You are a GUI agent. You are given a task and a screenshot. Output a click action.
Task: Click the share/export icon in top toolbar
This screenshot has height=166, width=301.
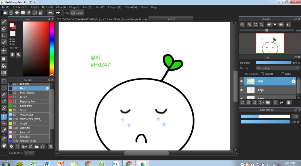click(11, 13)
